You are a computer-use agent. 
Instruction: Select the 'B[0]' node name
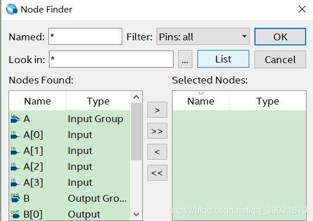point(33,214)
